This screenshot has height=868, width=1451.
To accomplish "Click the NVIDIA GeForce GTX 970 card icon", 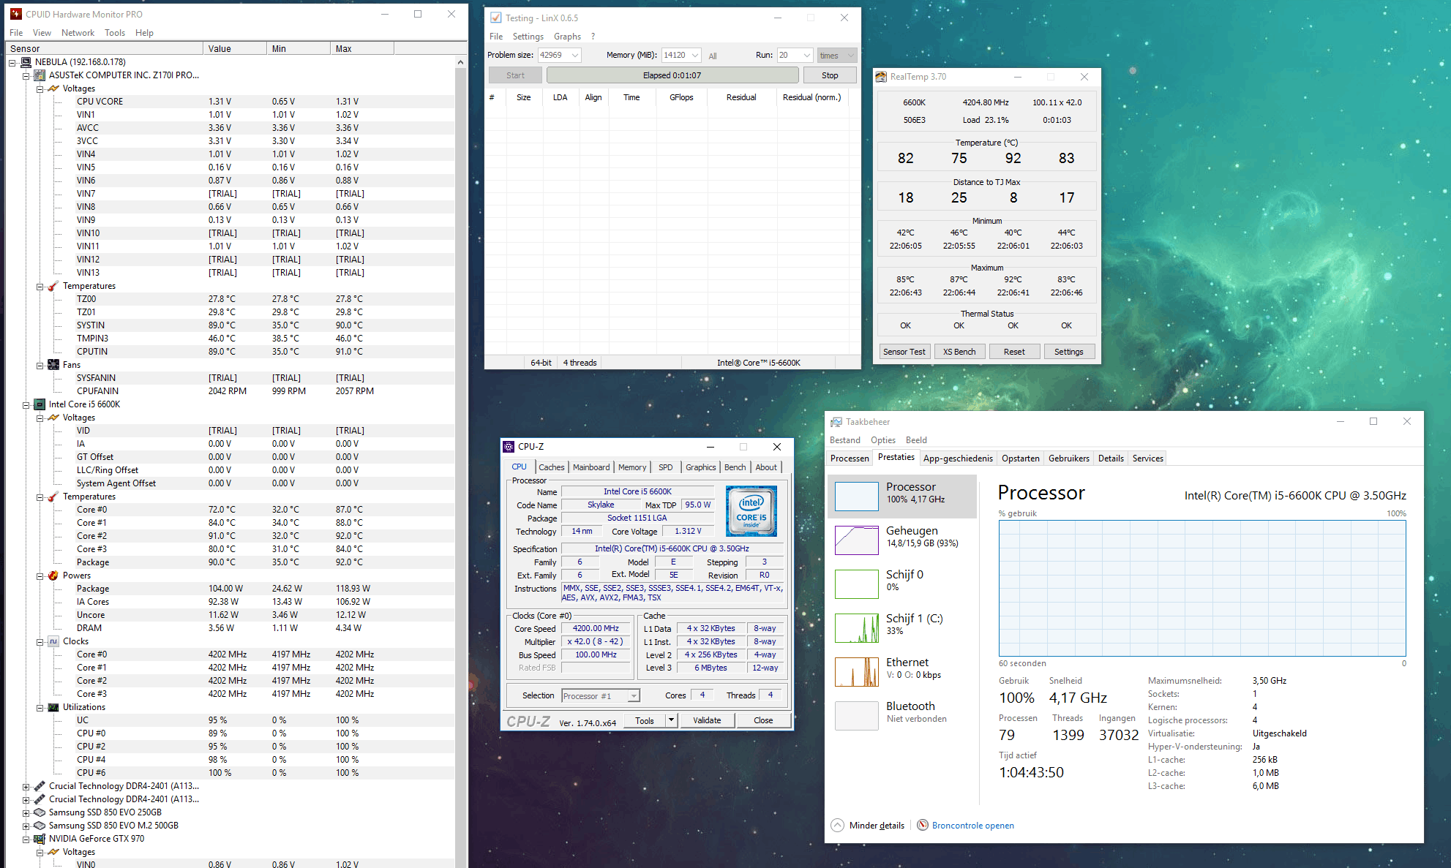I will [40, 839].
